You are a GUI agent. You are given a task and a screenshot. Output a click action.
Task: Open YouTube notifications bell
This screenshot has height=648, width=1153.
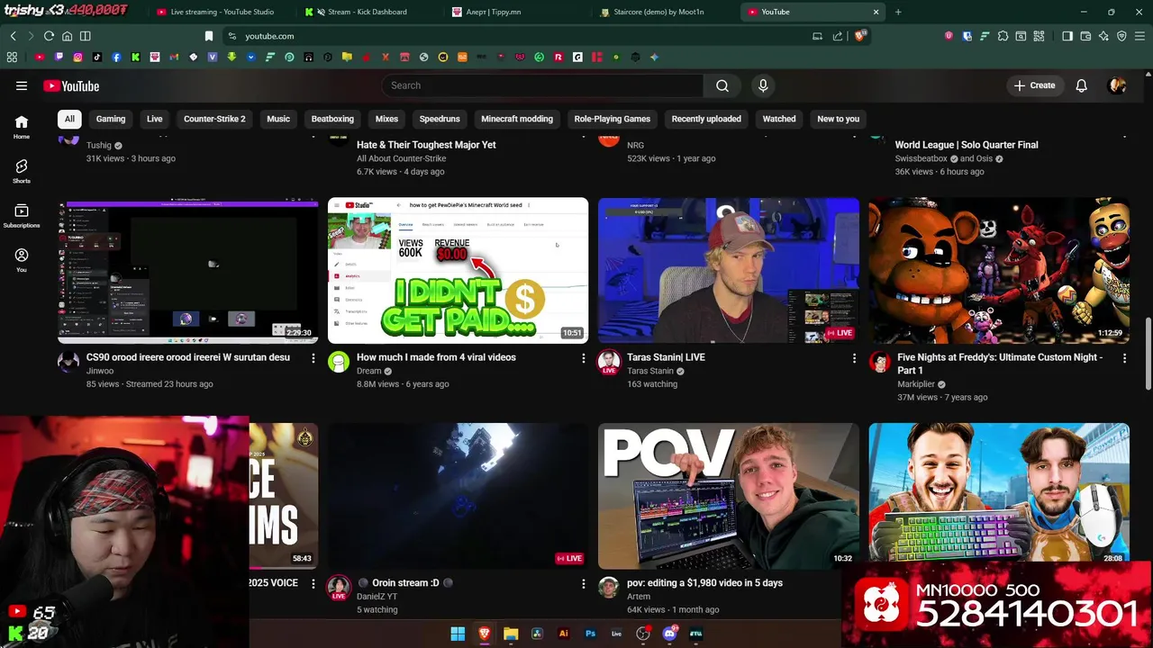1081,85
